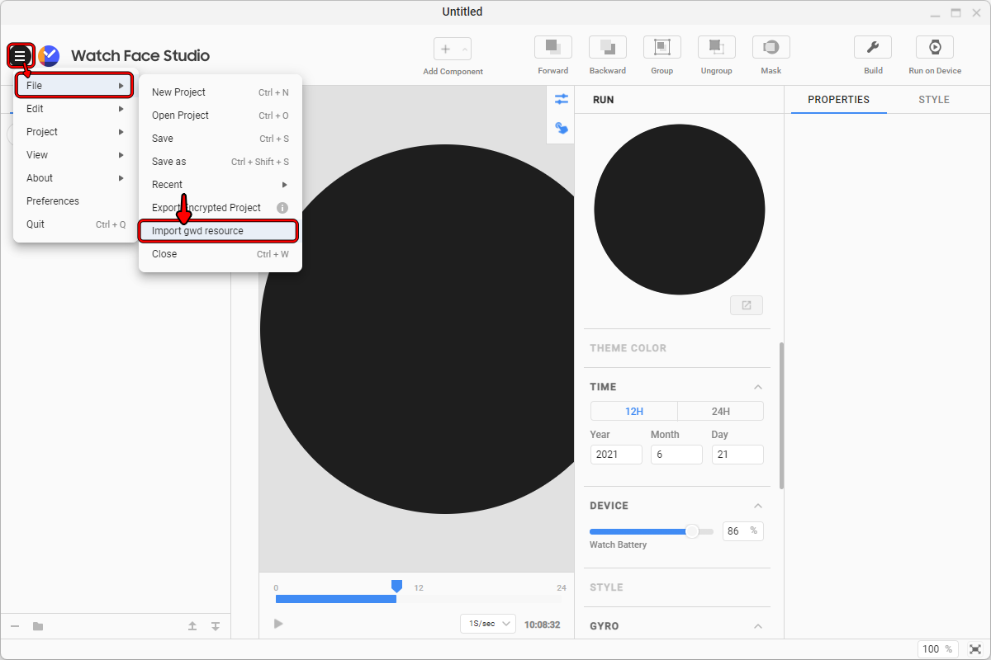The width and height of the screenshot is (991, 660).
Task: Click info icon next to Export Encrypted Project
Action: pos(282,208)
